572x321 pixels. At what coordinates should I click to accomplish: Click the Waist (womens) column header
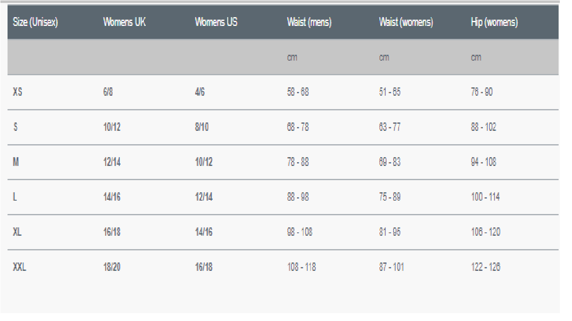tap(406, 23)
